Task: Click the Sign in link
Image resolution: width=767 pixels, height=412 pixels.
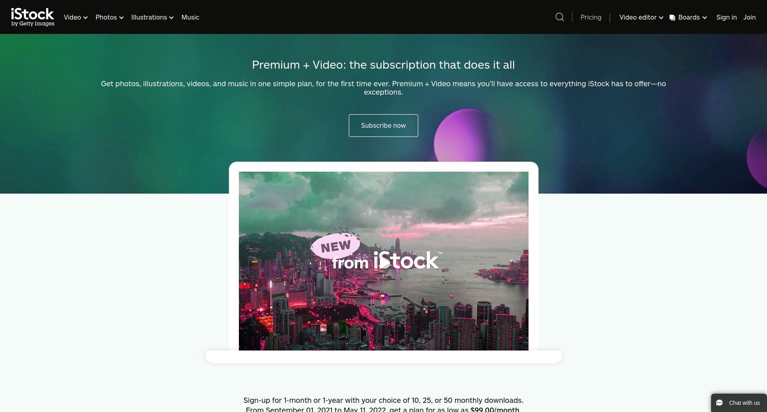Action: coord(726,17)
